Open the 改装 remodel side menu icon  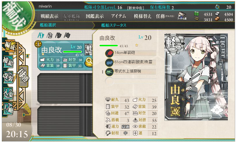pos(8,77)
